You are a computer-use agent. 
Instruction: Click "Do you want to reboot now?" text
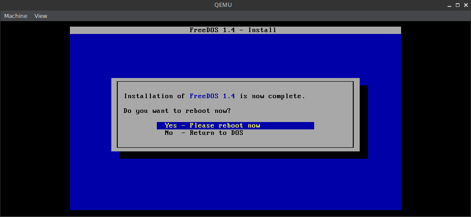(x=177, y=111)
